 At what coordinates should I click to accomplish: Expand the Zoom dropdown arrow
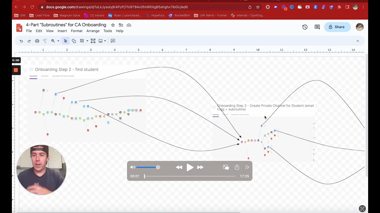(x=58, y=41)
